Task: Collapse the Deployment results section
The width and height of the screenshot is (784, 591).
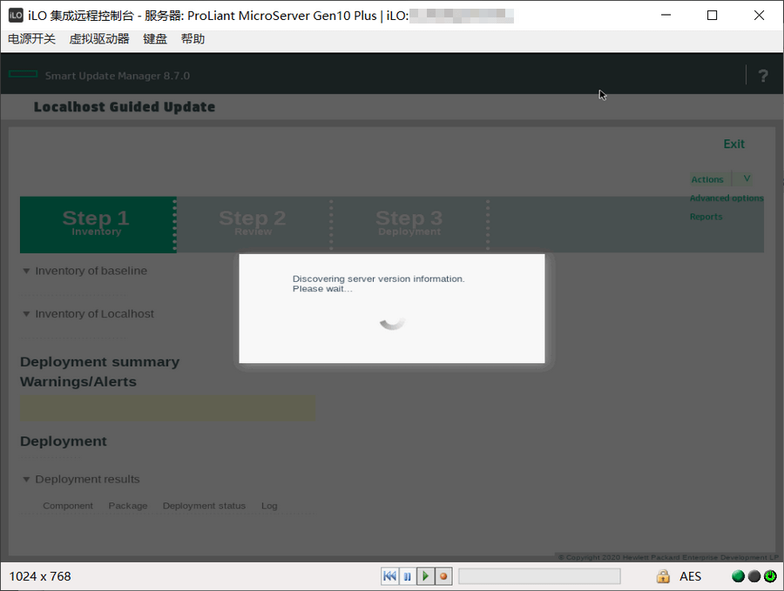Action: coord(26,480)
